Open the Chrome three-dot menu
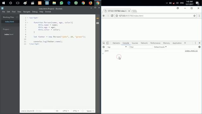Image resolution: width=202 pixels, height=114 pixels. click(x=199, y=16)
